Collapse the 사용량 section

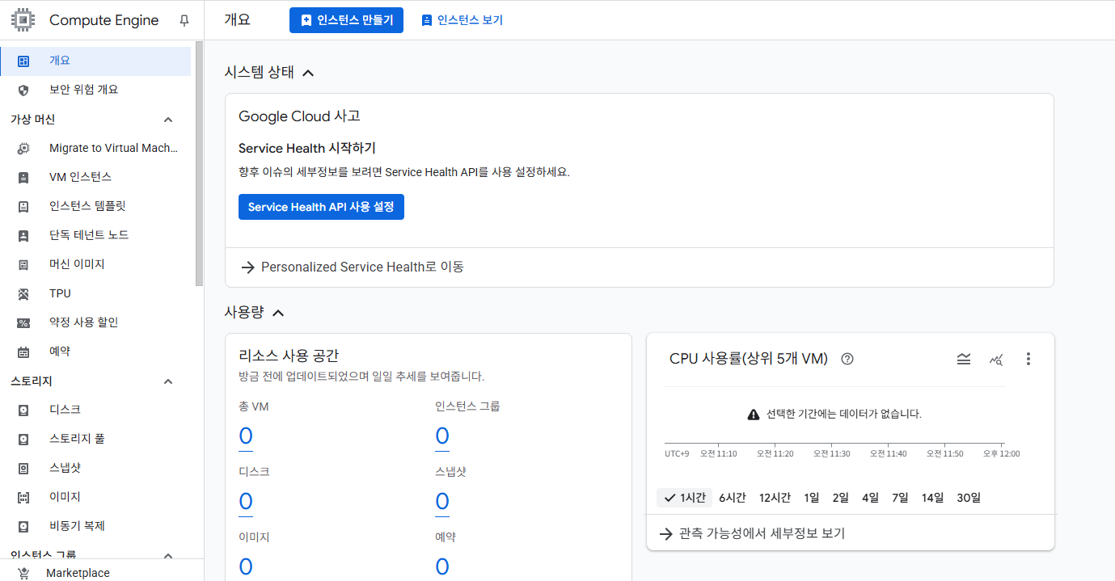[278, 312]
